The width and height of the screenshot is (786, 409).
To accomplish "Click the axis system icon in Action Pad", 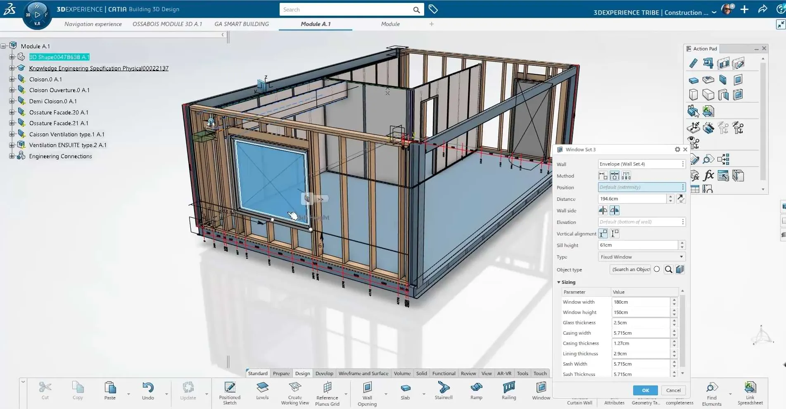I will [x=693, y=128].
